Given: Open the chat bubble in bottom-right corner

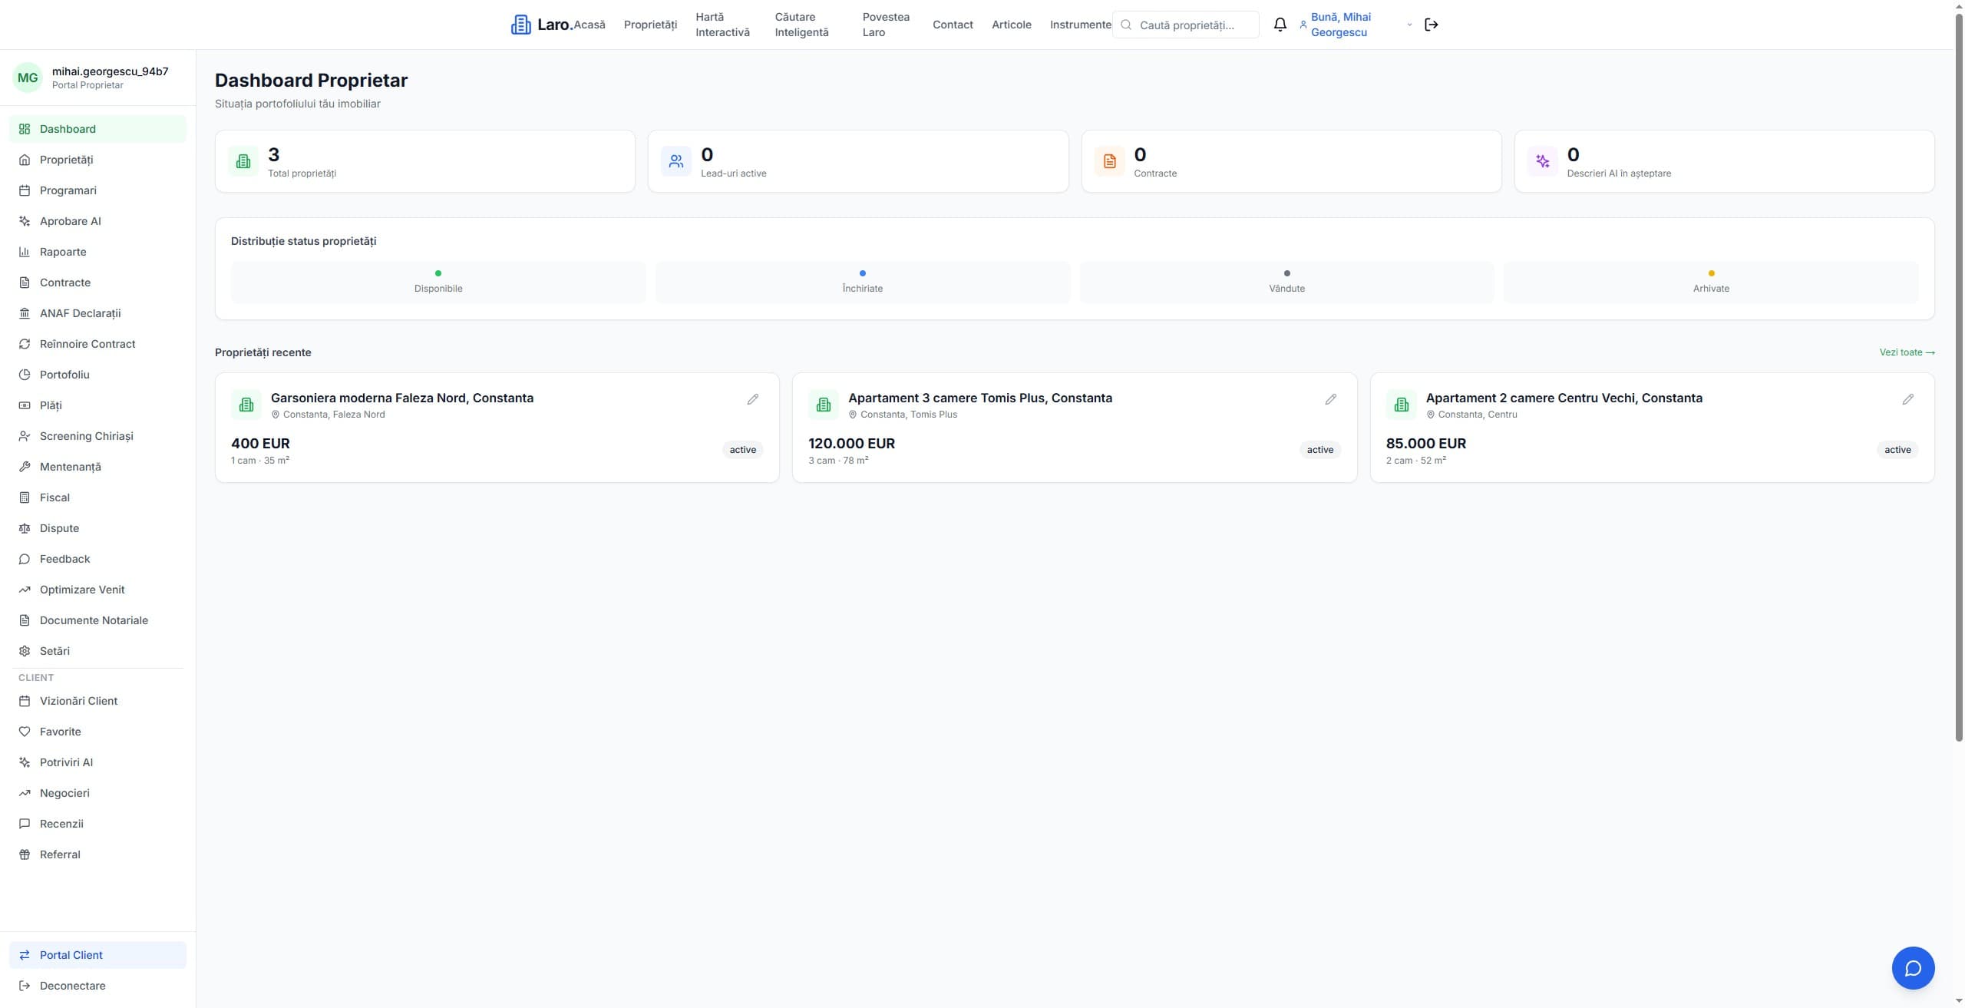Looking at the screenshot, I should pos(1912,967).
